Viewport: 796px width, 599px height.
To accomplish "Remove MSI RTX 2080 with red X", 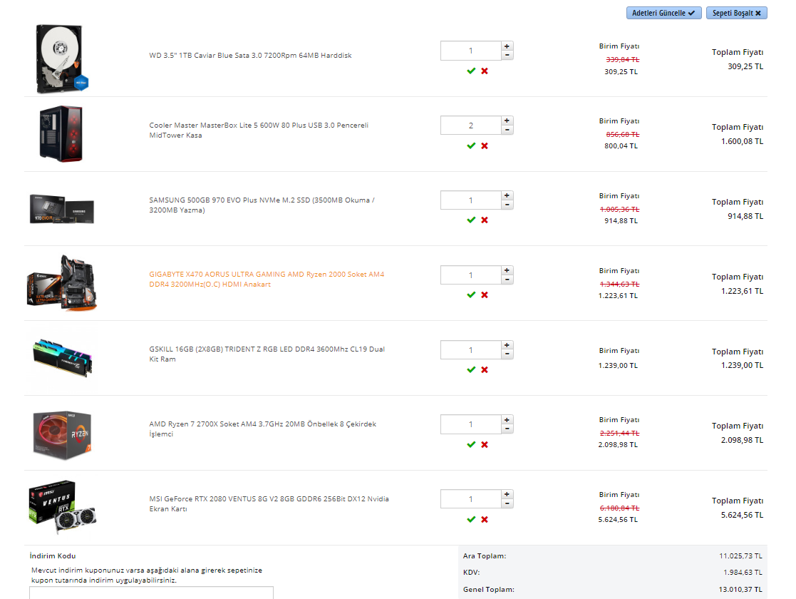I will 485,519.
